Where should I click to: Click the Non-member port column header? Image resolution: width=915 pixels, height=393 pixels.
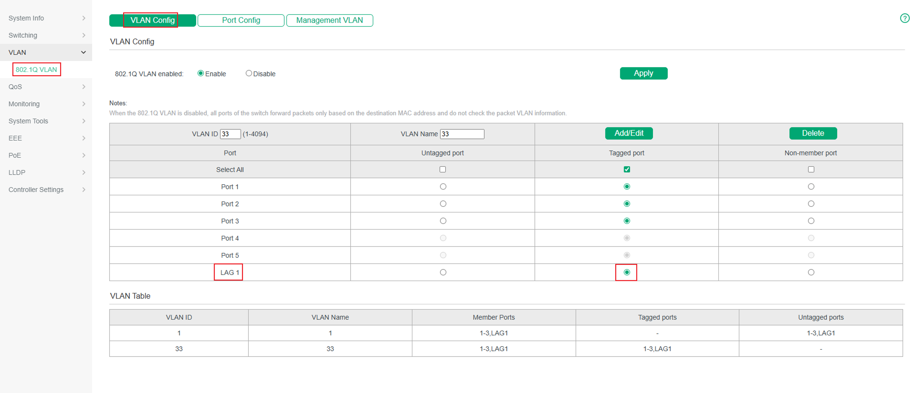coord(810,153)
